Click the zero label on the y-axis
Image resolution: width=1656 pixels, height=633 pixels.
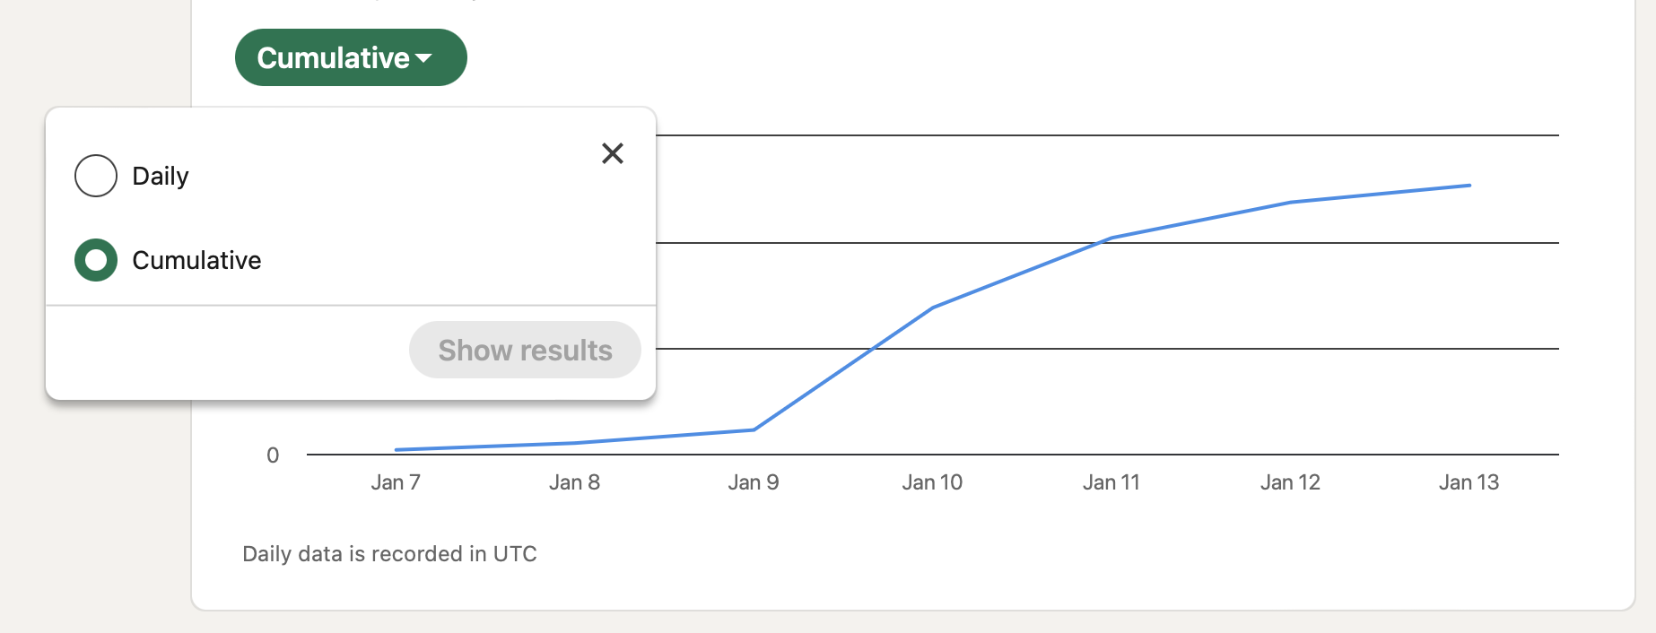click(273, 455)
